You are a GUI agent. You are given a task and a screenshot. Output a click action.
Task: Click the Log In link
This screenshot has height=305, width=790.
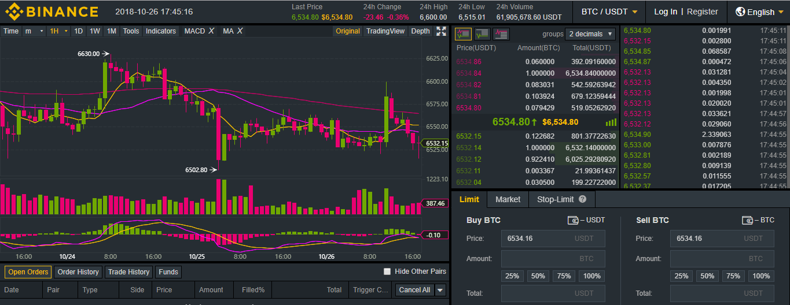(x=666, y=12)
